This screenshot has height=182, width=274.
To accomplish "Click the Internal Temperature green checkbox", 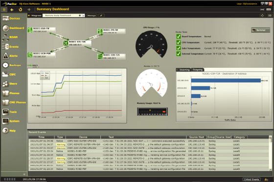I will [x=179, y=54].
